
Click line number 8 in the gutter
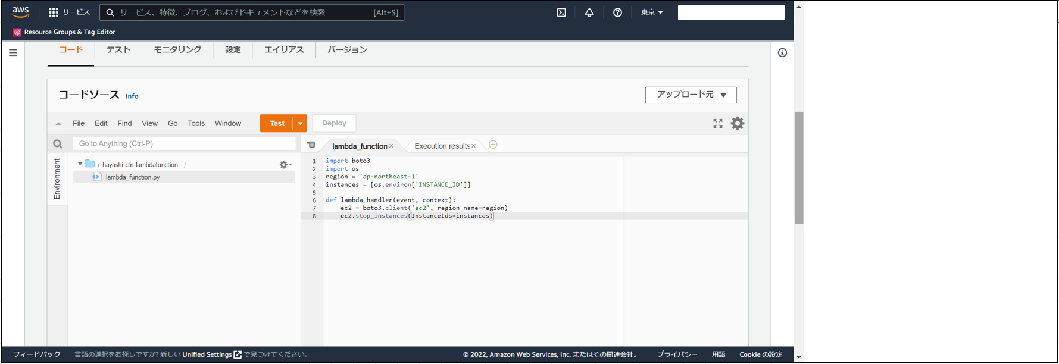[x=314, y=216]
